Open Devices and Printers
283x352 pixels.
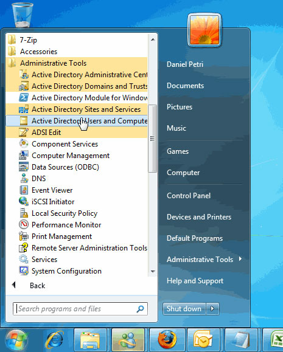click(199, 217)
